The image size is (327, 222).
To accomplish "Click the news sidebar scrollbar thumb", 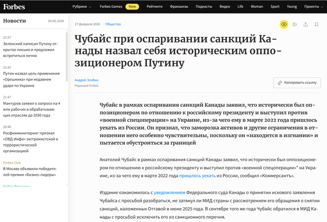I will (x=67, y=56).
